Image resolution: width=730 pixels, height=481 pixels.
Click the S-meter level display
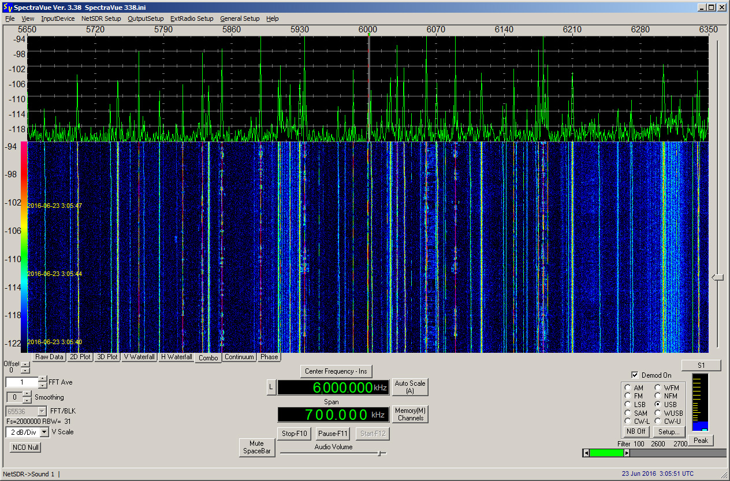click(700, 402)
